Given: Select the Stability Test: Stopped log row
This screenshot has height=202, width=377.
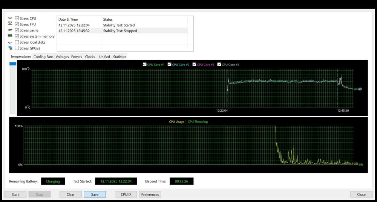Looking at the screenshot, I should click(x=123, y=31).
